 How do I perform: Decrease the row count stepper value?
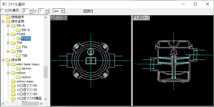pos(47,12)
